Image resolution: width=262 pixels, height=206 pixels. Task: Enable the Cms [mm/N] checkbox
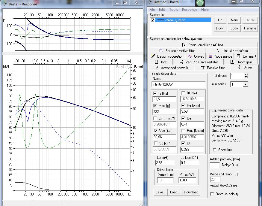pyautogui.click(x=155, y=118)
